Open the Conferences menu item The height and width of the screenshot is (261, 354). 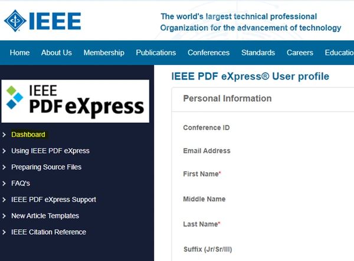[x=209, y=53]
